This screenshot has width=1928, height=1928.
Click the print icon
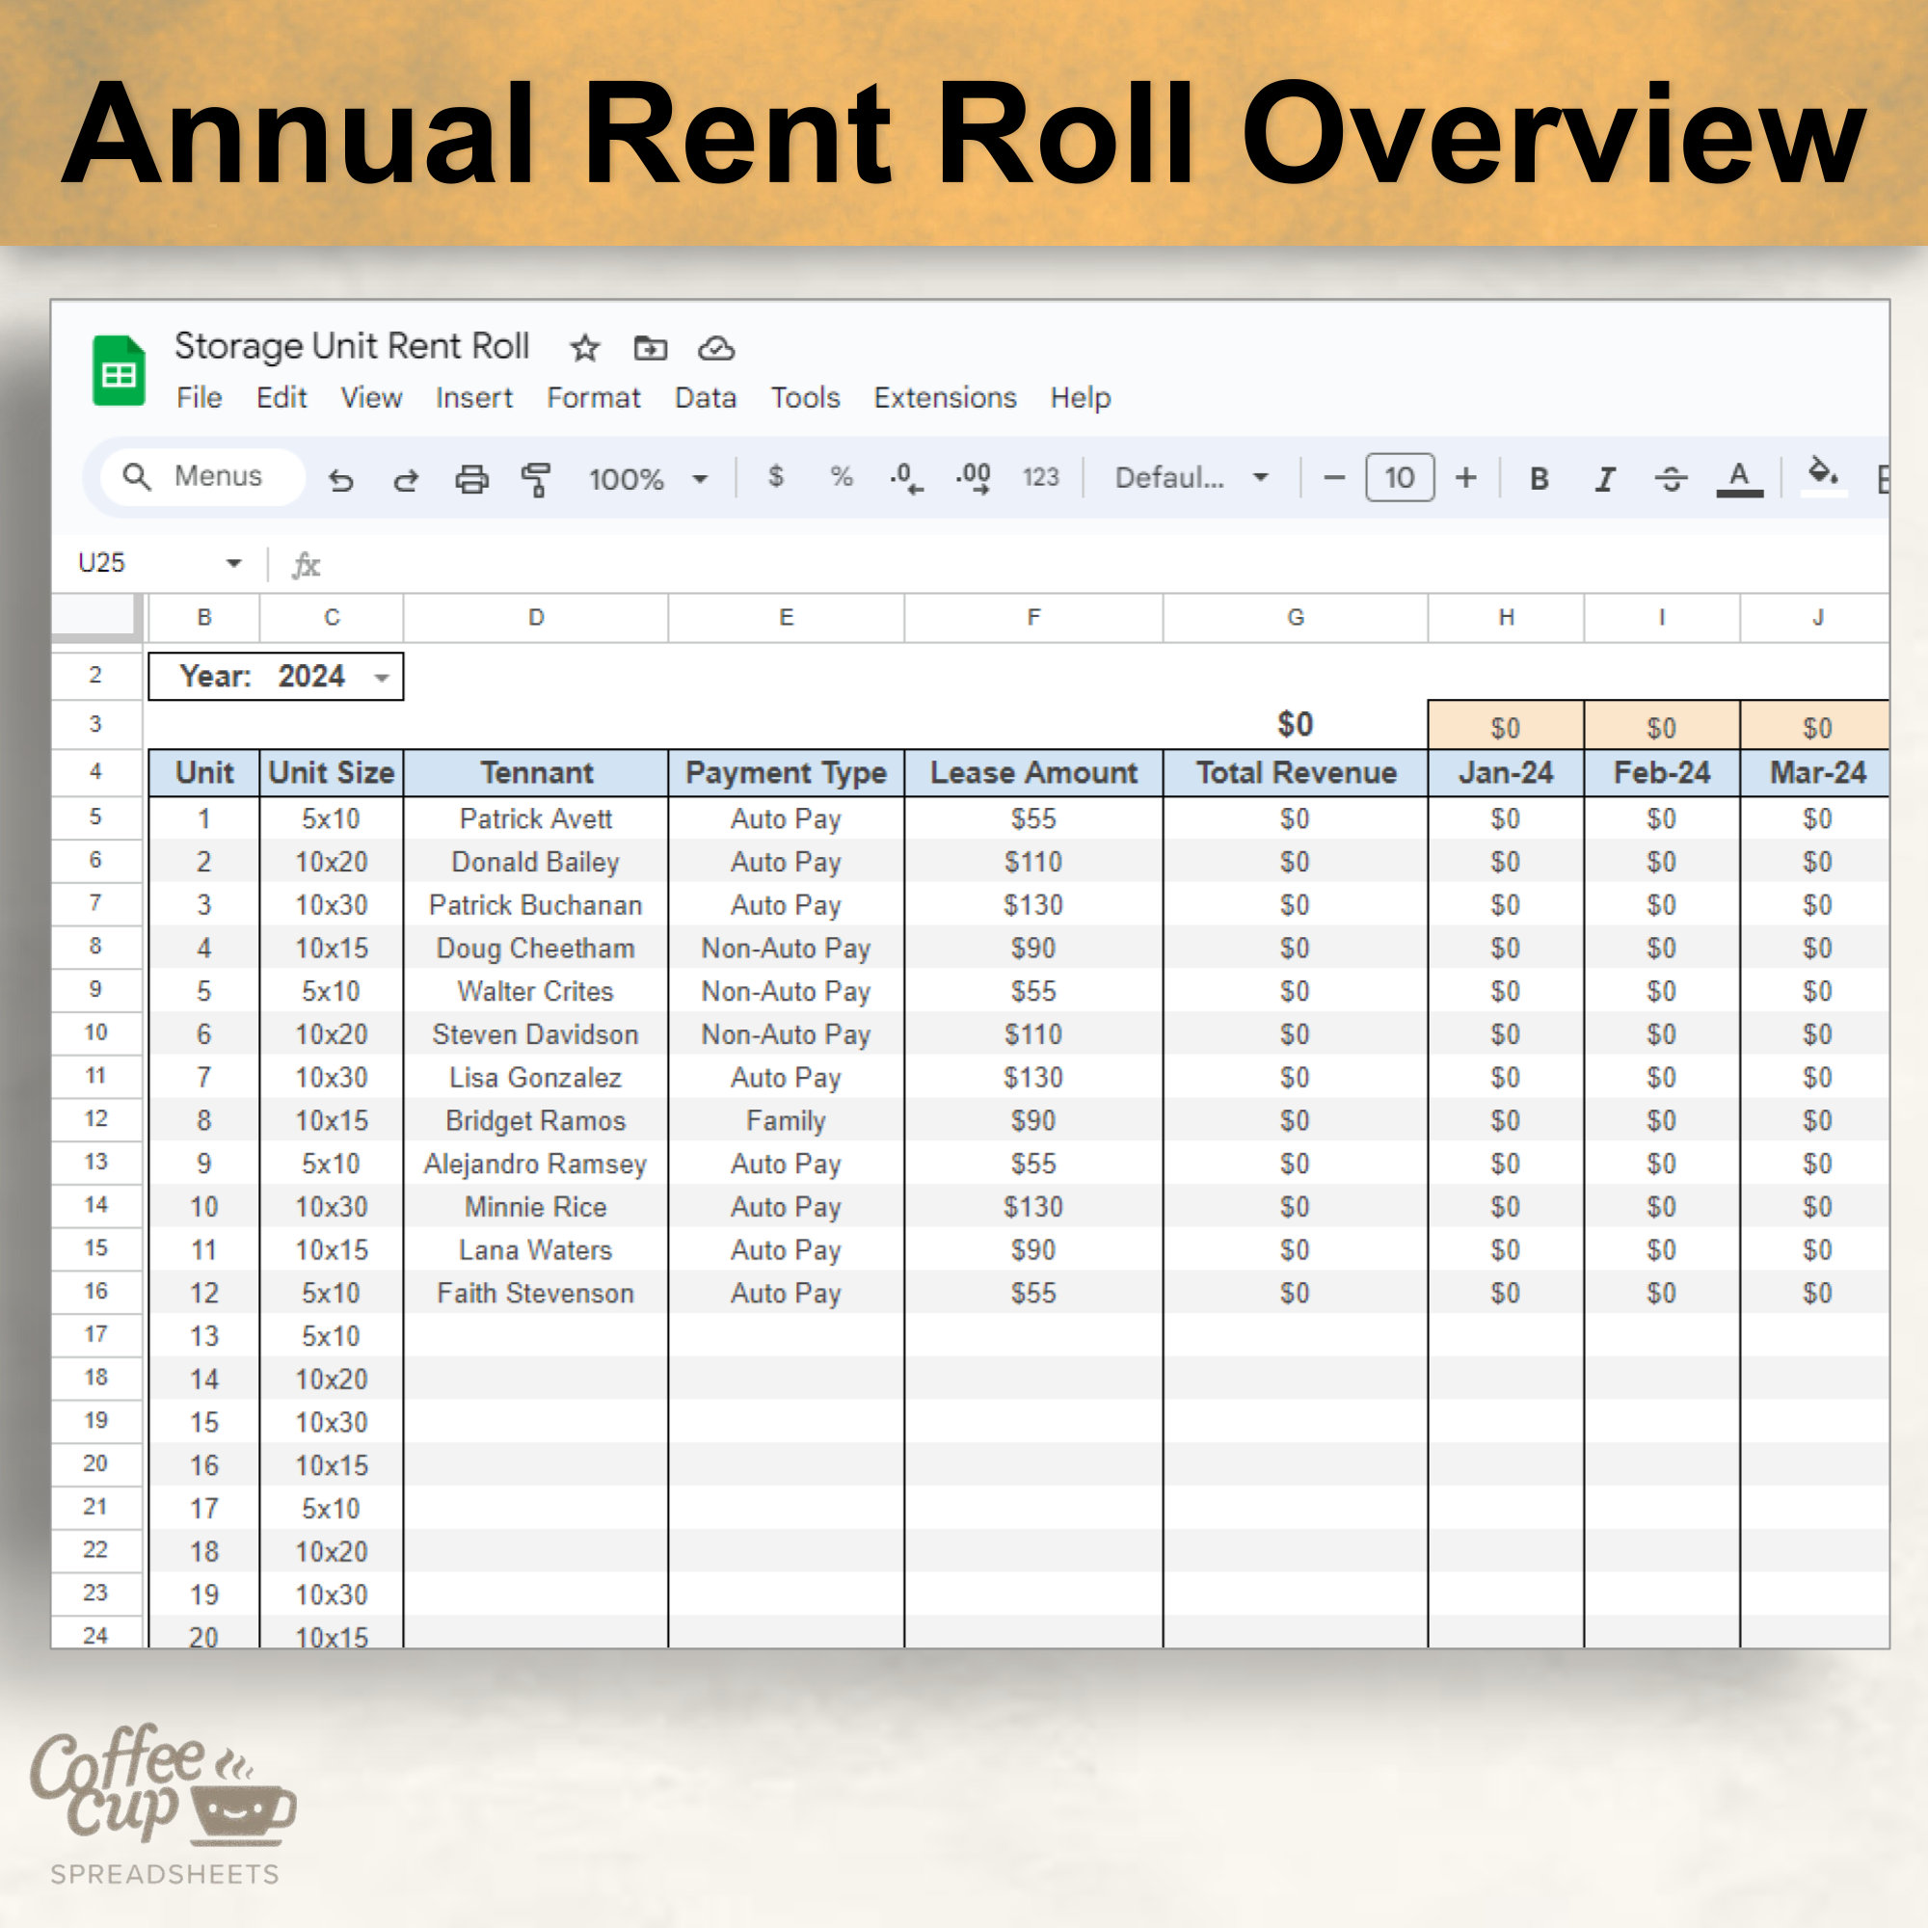[471, 480]
